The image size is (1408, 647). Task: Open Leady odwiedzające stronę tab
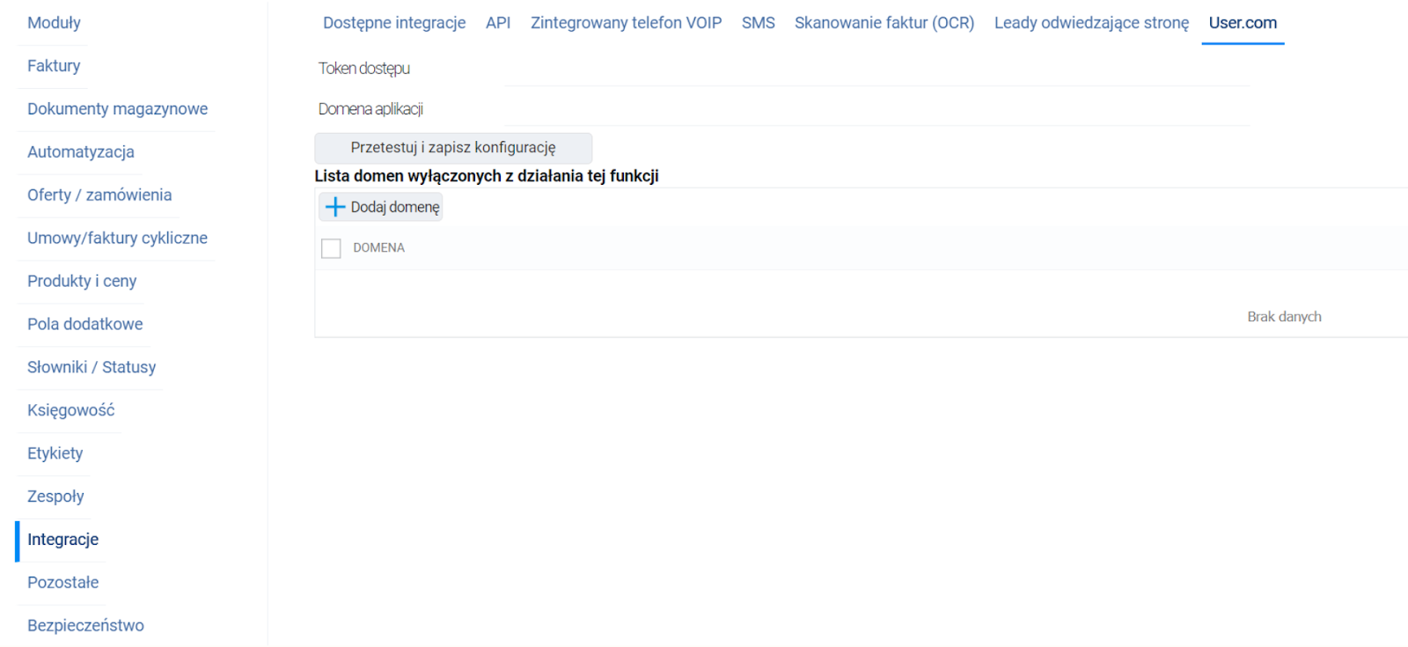coord(1091,23)
